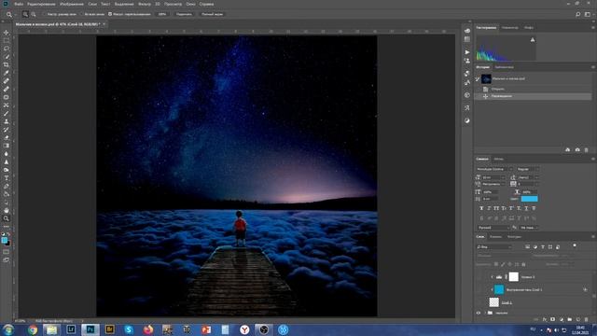This screenshot has height=336, width=597.
Task: Click the zoom-in magnifier in options bar
Action: click(x=25, y=14)
